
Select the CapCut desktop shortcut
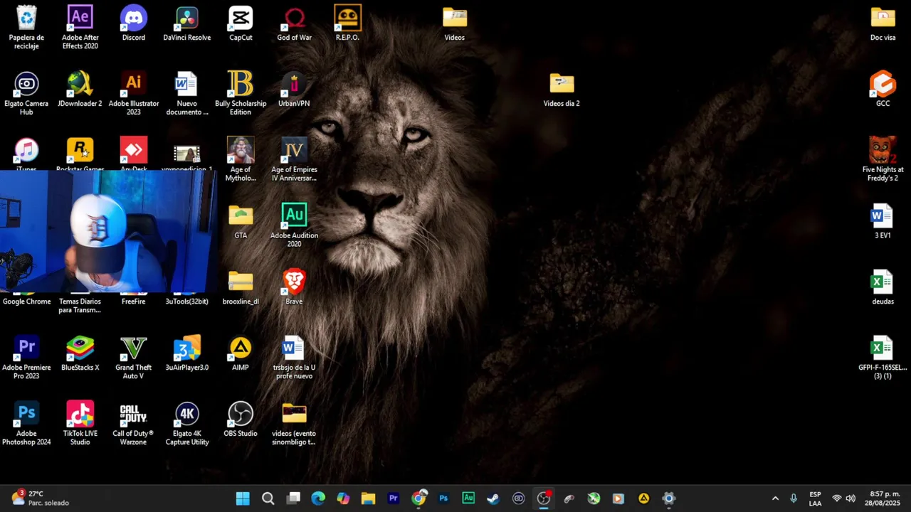point(241,23)
